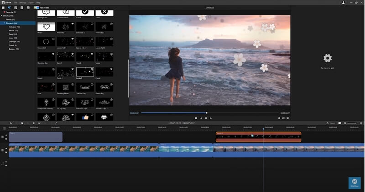This screenshot has width=365, height=192.
Task: Toggle favorite heart on Petals 3
Action: point(111,69)
